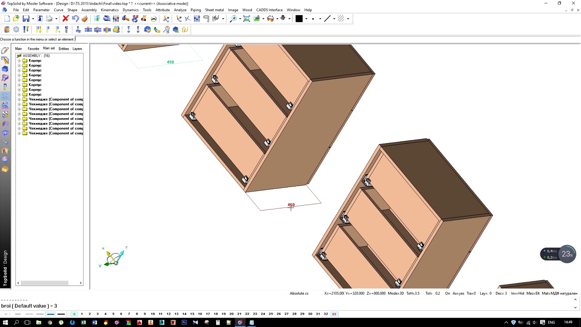This screenshot has height=327, width=581.
Task: Click the New document icon
Action: pyautogui.click(x=7, y=19)
